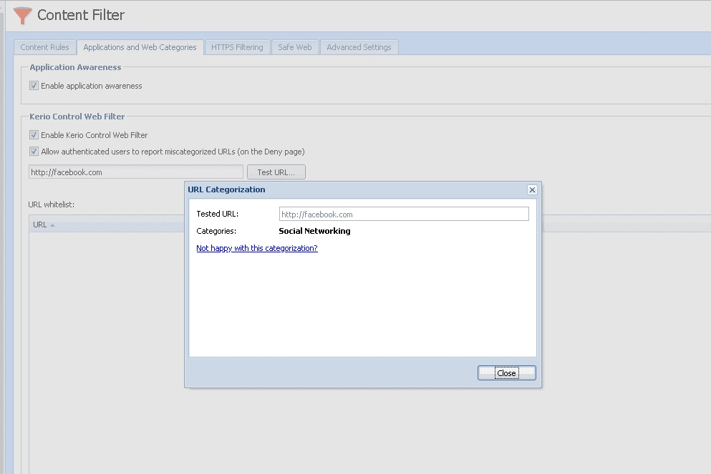Open the HTTPS Filtering tab

click(x=237, y=47)
